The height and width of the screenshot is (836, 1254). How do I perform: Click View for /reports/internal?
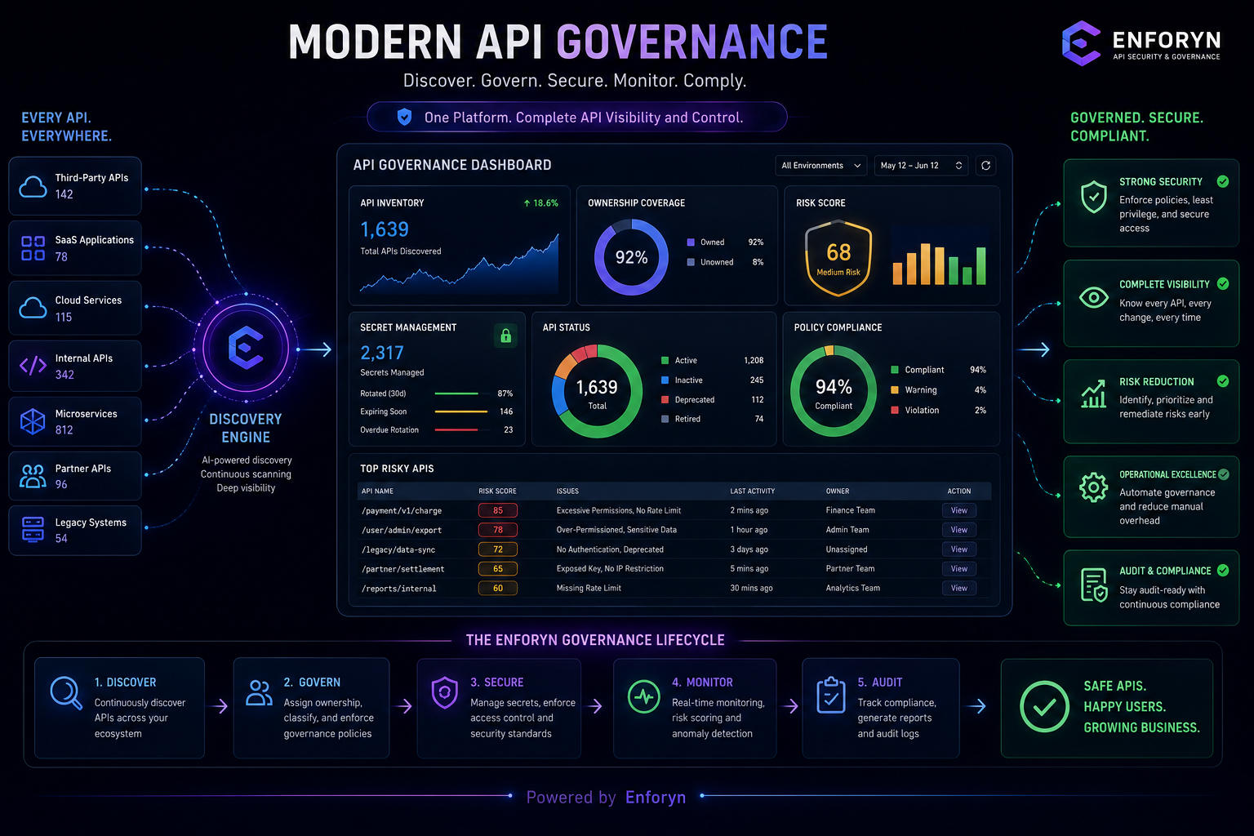[x=959, y=588]
